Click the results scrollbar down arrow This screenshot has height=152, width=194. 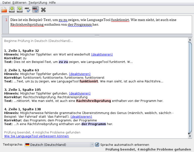pyautogui.click(x=190, y=136)
